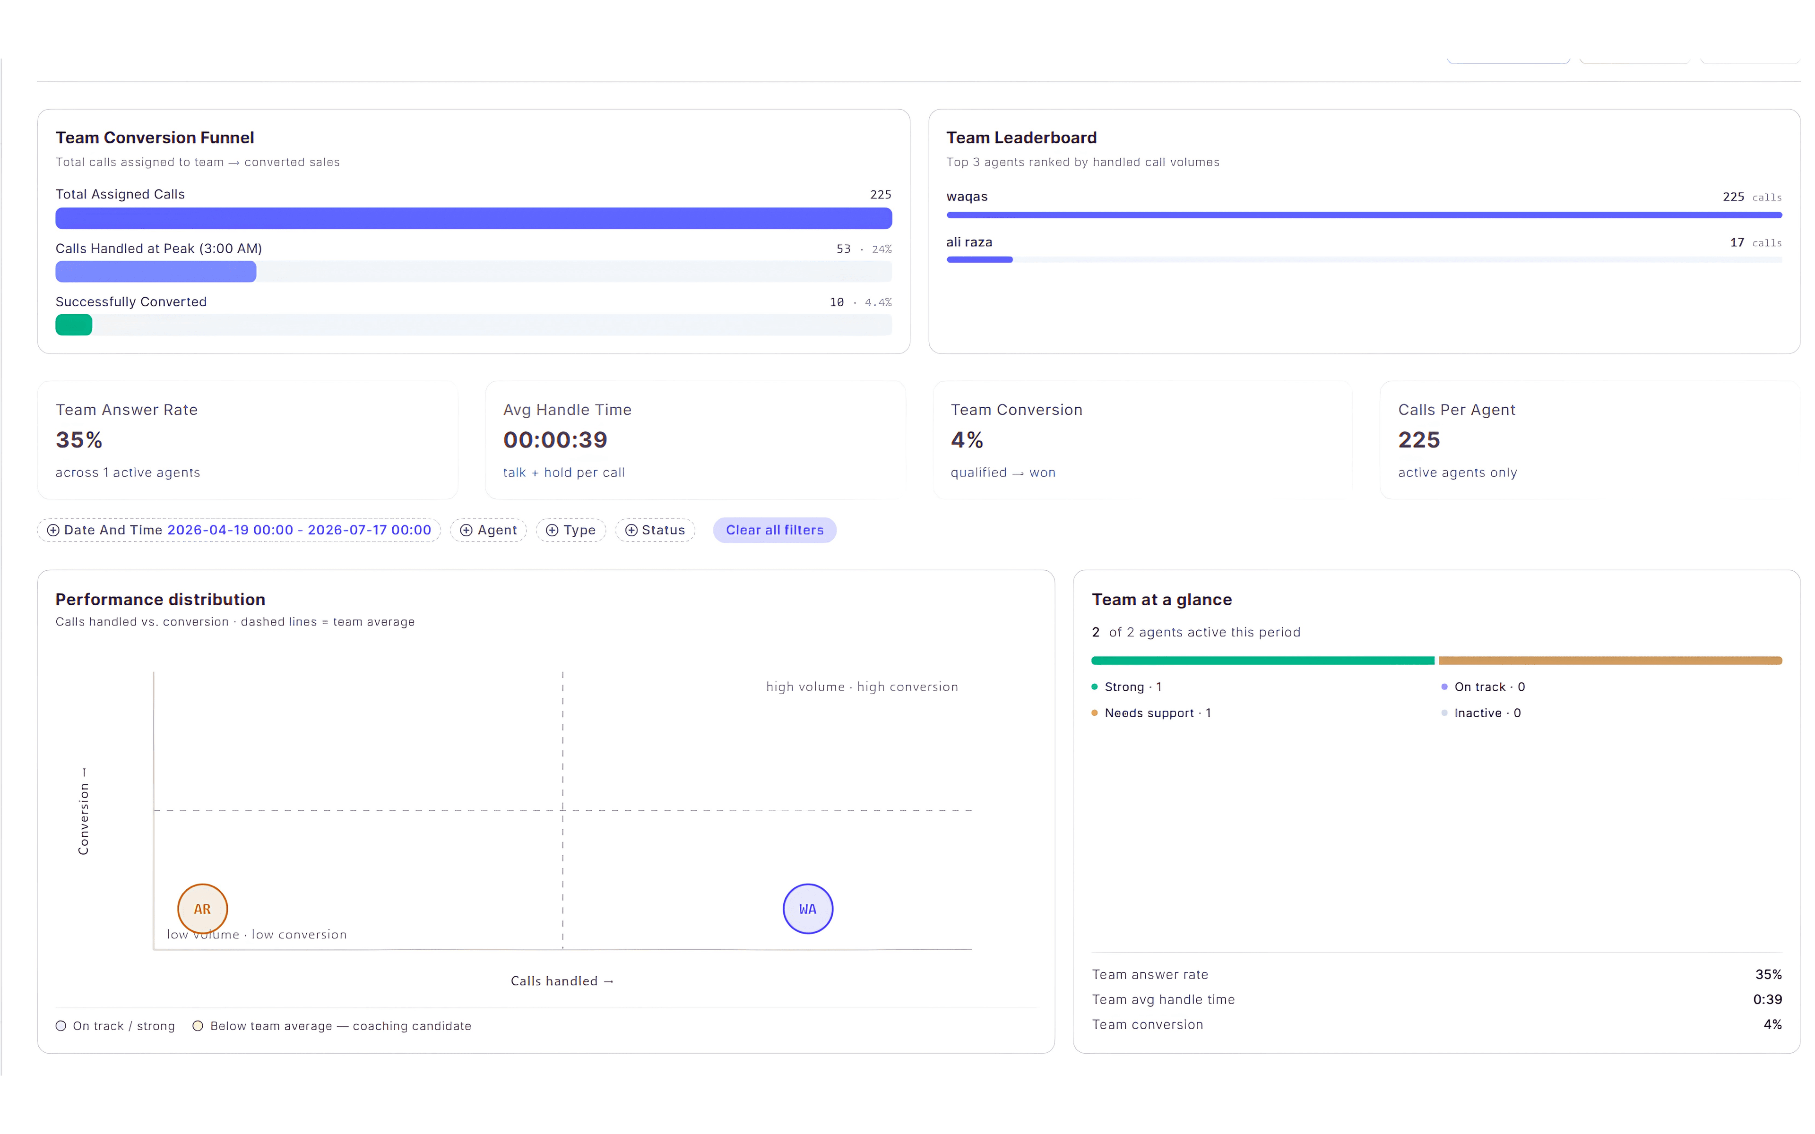Click the '53 · 24%' peak calls figure

pyautogui.click(x=864, y=249)
